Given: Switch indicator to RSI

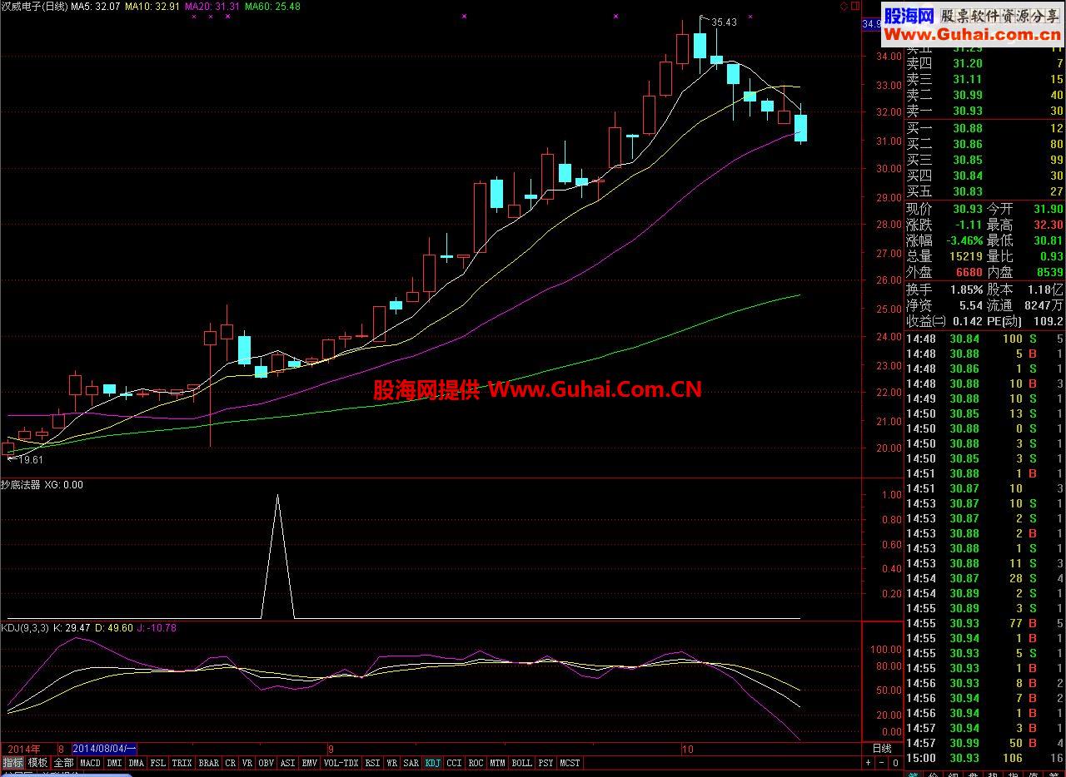Looking at the screenshot, I should point(372,762).
